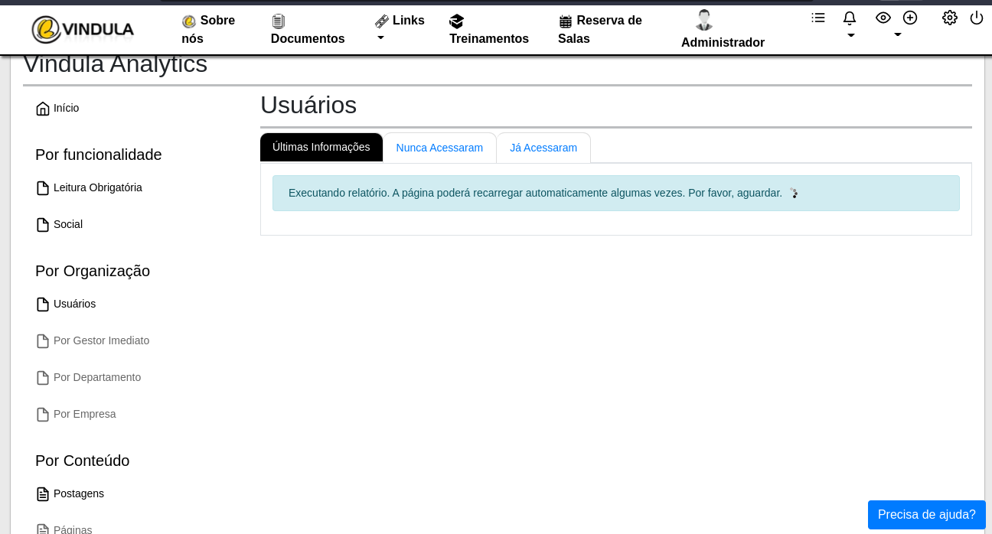The image size is (992, 534).
Task: Toggle the eye visibility icon
Action: click(x=883, y=18)
